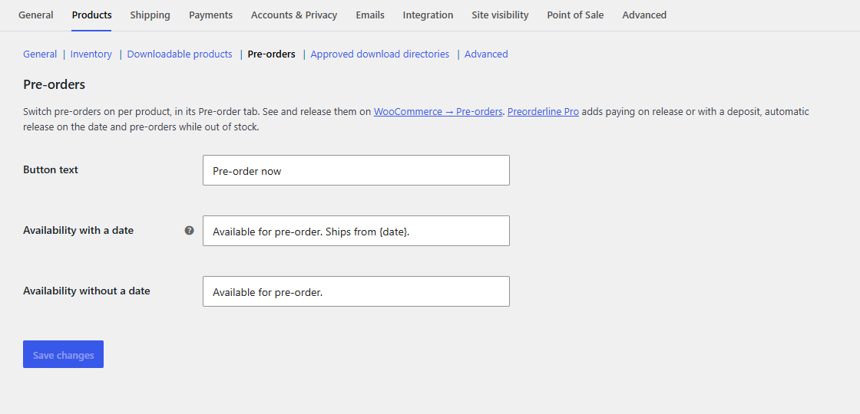Screen dimensions: 860x414
Task: Focus the Availability without a date field
Action: (x=356, y=291)
